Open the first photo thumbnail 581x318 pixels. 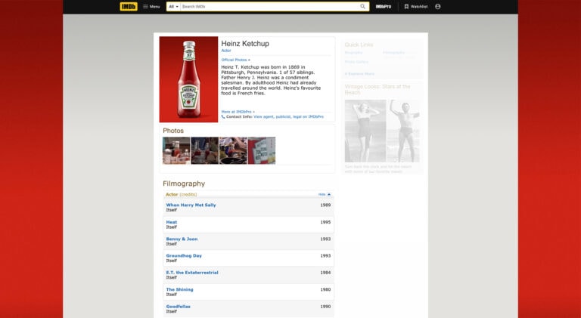tap(176, 150)
